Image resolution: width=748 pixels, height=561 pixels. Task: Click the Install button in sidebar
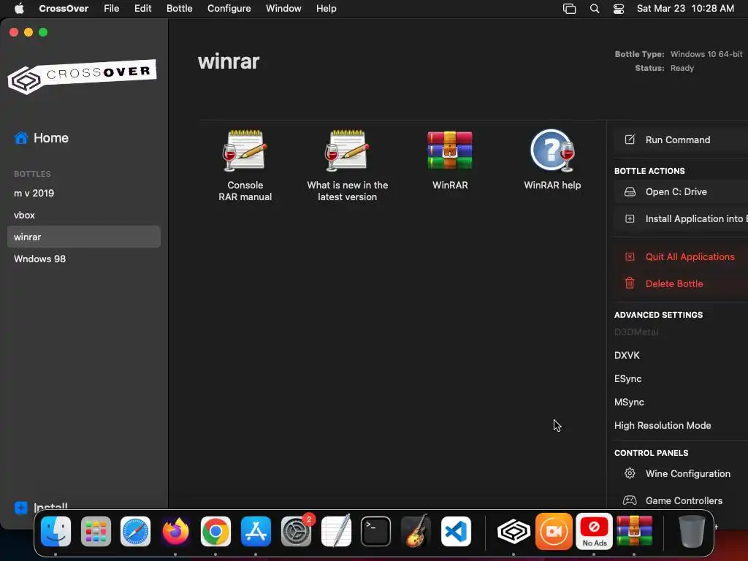(41, 507)
